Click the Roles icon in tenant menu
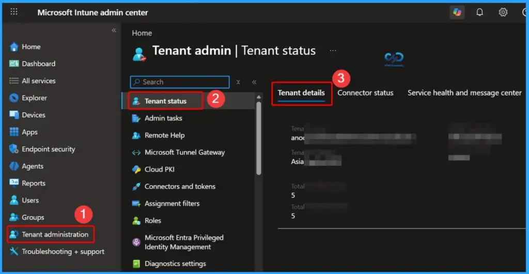This screenshot has width=529, height=274. point(136,221)
